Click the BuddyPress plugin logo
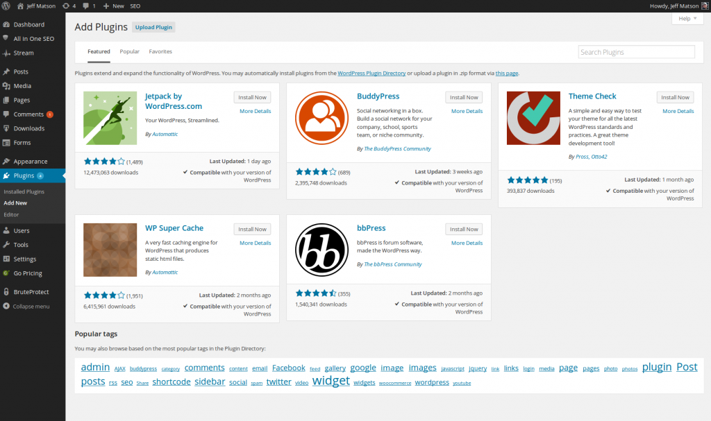The image size is (711, 421). (322, 119)
